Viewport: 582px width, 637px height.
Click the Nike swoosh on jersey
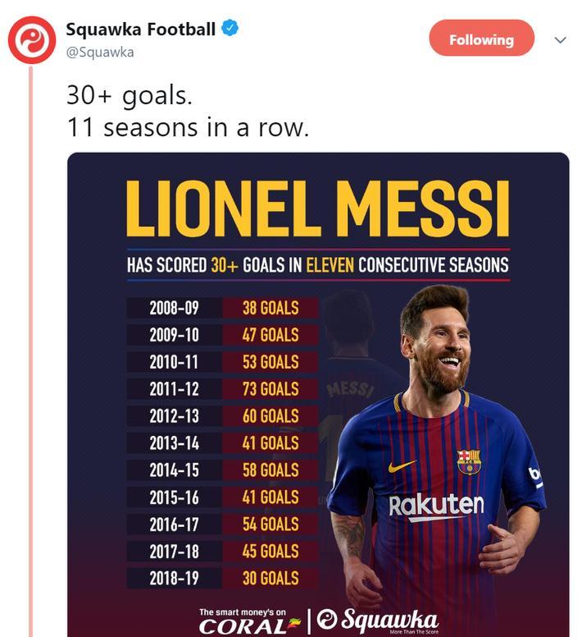402,465
